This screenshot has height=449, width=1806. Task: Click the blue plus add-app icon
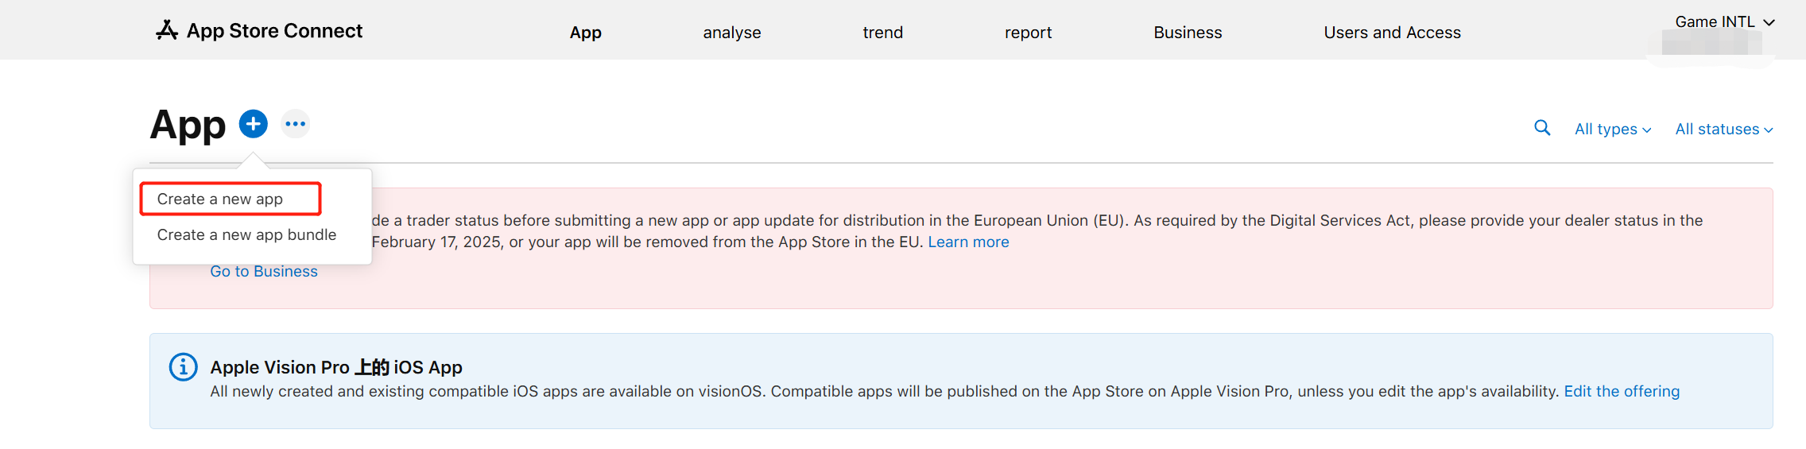point(254,124)
